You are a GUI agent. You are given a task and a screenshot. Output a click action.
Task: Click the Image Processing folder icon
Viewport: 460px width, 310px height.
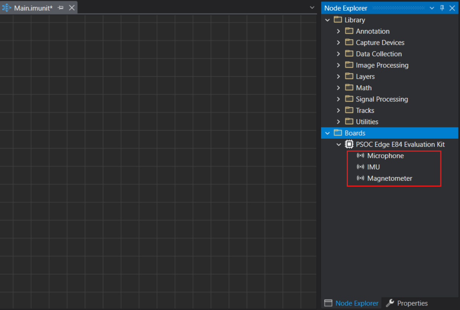coord(349,65)
